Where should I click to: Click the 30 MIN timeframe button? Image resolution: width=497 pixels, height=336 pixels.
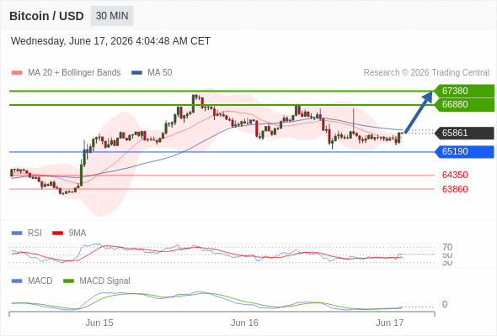point(112,16)
